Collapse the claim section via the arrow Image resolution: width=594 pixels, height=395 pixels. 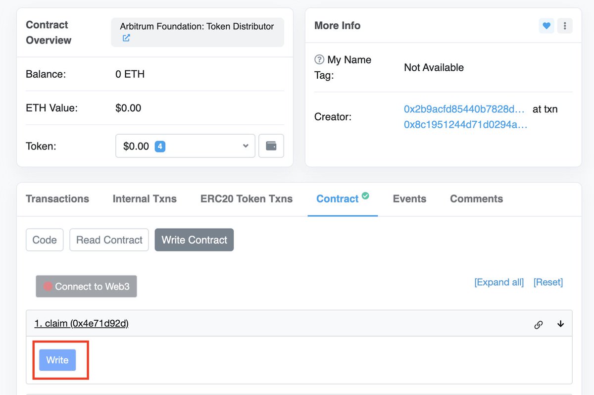pos(560,324)
